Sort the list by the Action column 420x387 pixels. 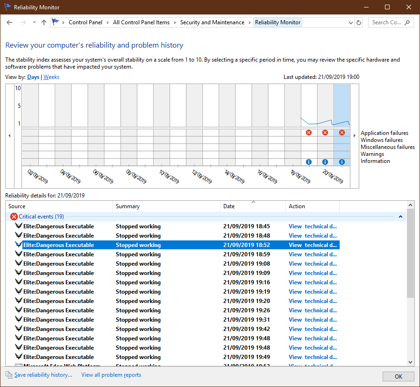coord(313,206)
